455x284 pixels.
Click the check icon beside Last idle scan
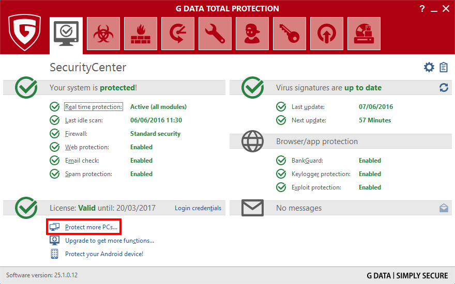(x=55, y=120)
